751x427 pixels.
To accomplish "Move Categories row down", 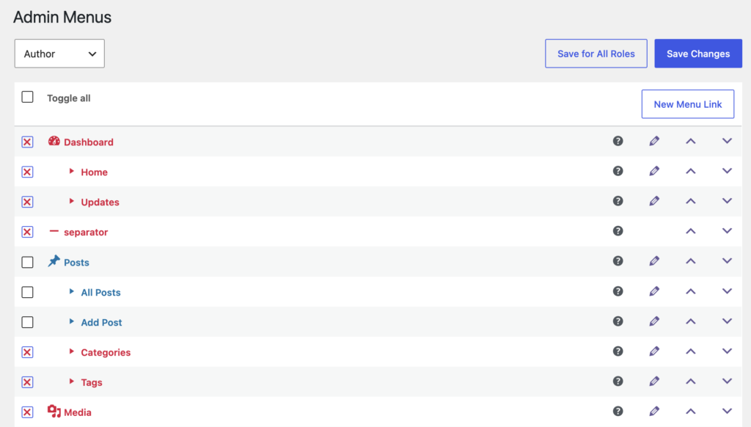I will (x=727, y=351).
